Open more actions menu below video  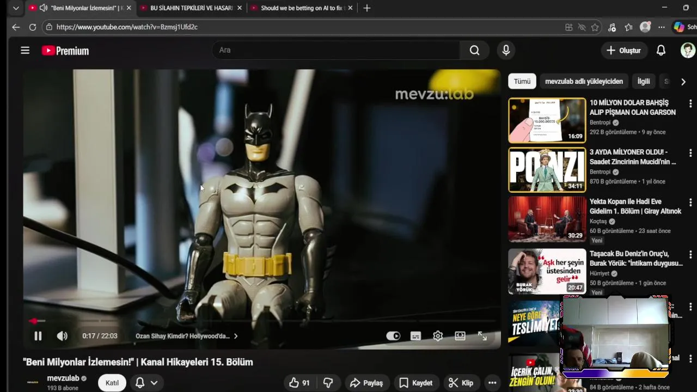(x=492, y=383)
